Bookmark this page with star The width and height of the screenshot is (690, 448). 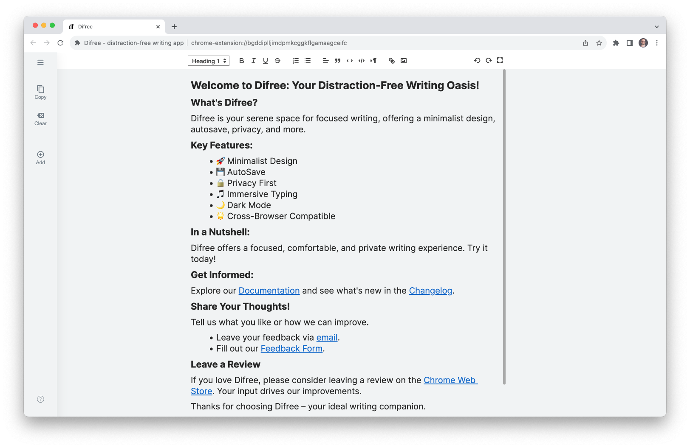pos(599,43)
